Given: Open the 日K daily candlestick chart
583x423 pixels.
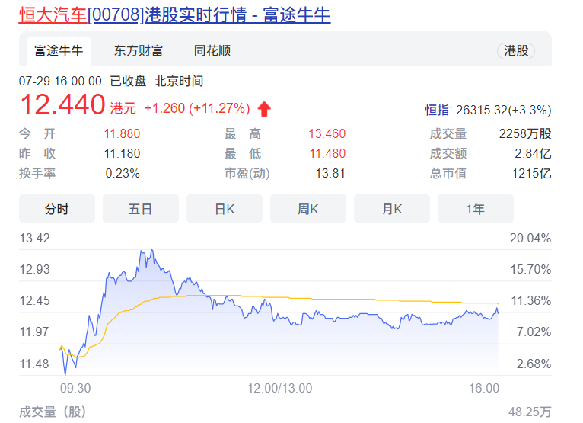Looking at the screenshot, I should (225, 209).
